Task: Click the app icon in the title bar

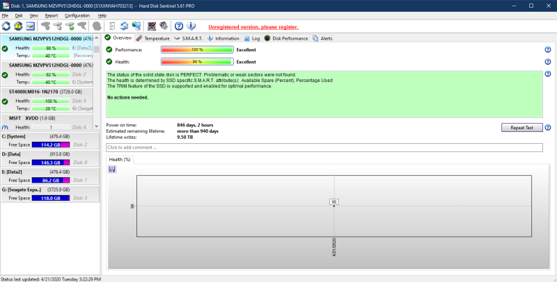Action: tap(6, 6)
